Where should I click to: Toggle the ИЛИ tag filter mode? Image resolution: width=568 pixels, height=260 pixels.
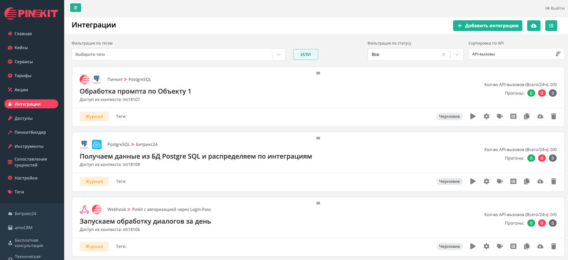coord(306,54)
